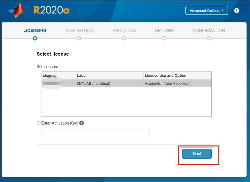
Task: Click the OPTIONS step circle marker
Action: [x=164, y=39]
